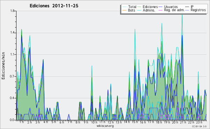This screenshot has height=129, width=210.
Task: Click the 'Admins.' legend entry
Action: coord(149,10)
